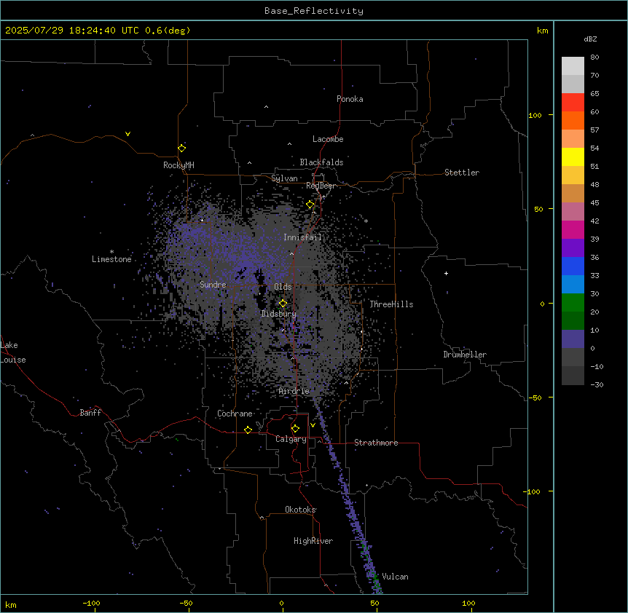Click the Innisfail city label
This screenshot has height=613, width=628.
pos(302,237)
